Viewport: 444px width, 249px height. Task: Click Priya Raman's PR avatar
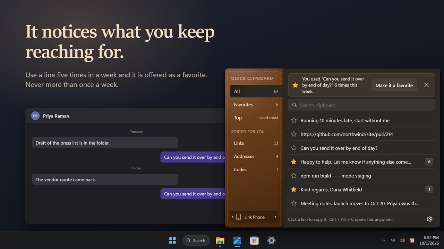[x=35, y=116]
